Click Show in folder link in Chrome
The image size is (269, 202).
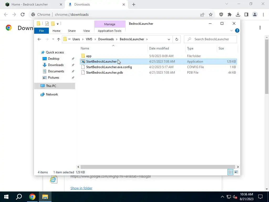(x=81, y=188)
